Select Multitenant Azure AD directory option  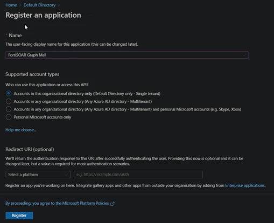point(9,101)
